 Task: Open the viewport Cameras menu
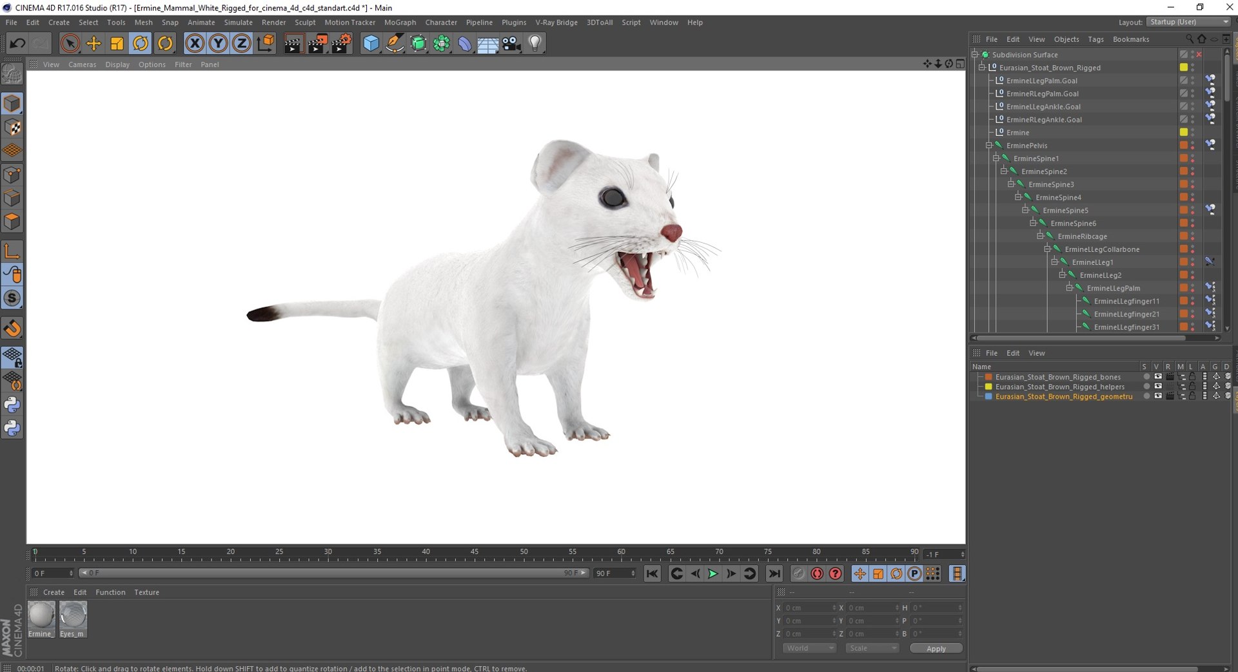coord(82,64)
